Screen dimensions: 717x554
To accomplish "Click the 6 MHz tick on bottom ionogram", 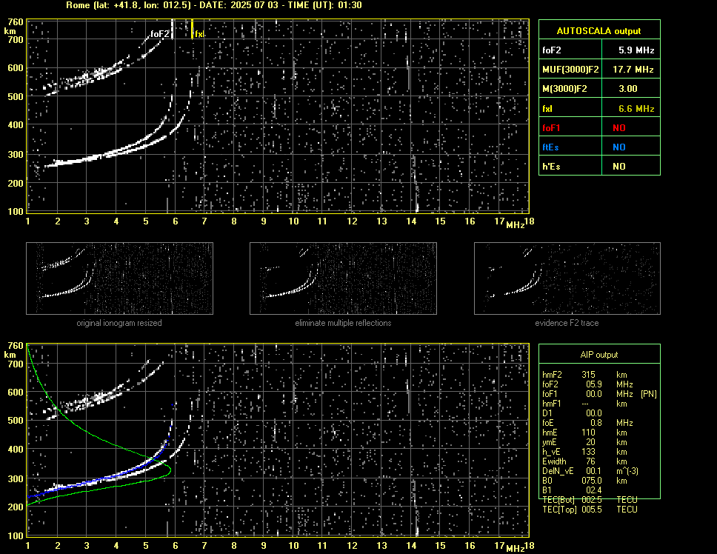I will 175,545.
